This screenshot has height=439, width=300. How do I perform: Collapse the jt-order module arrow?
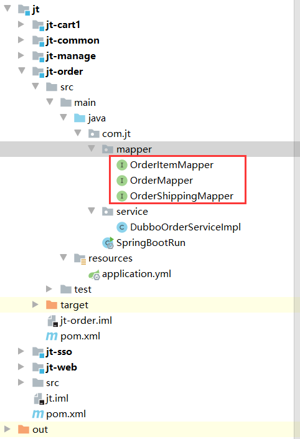22,70
